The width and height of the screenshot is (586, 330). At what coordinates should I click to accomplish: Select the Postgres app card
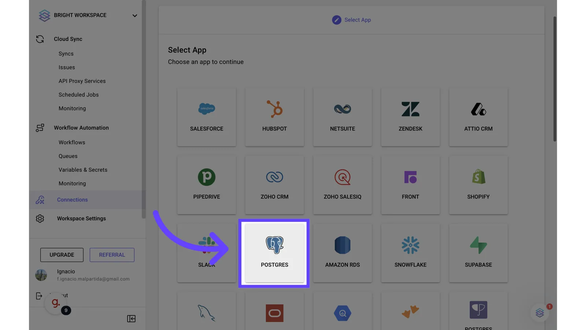pyautogui.click(x=274, y=253)
